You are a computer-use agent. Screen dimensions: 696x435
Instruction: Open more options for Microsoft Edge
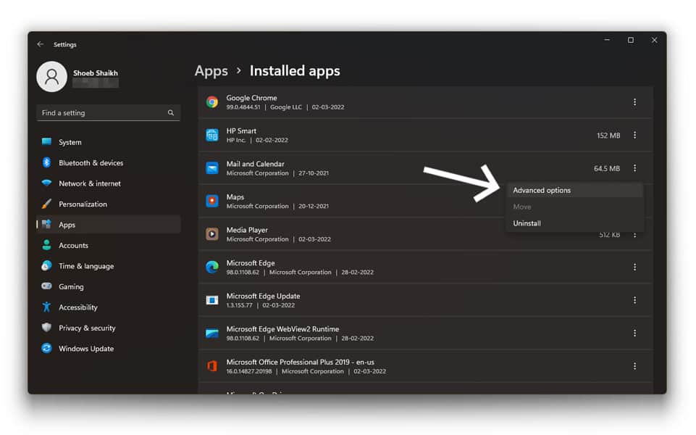tap(634, 267)
